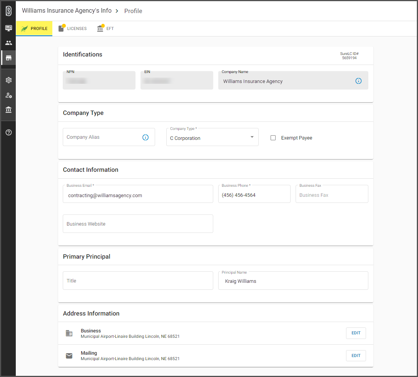The height and width of the screenshot is (377, 418).
Task: Focus the Primary Principal Title field
Action: click(x=138, y=281)
